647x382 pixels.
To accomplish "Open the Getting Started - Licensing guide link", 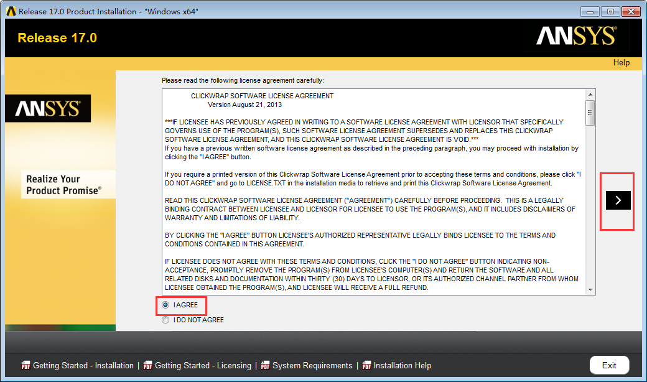I will pos(203,365).
